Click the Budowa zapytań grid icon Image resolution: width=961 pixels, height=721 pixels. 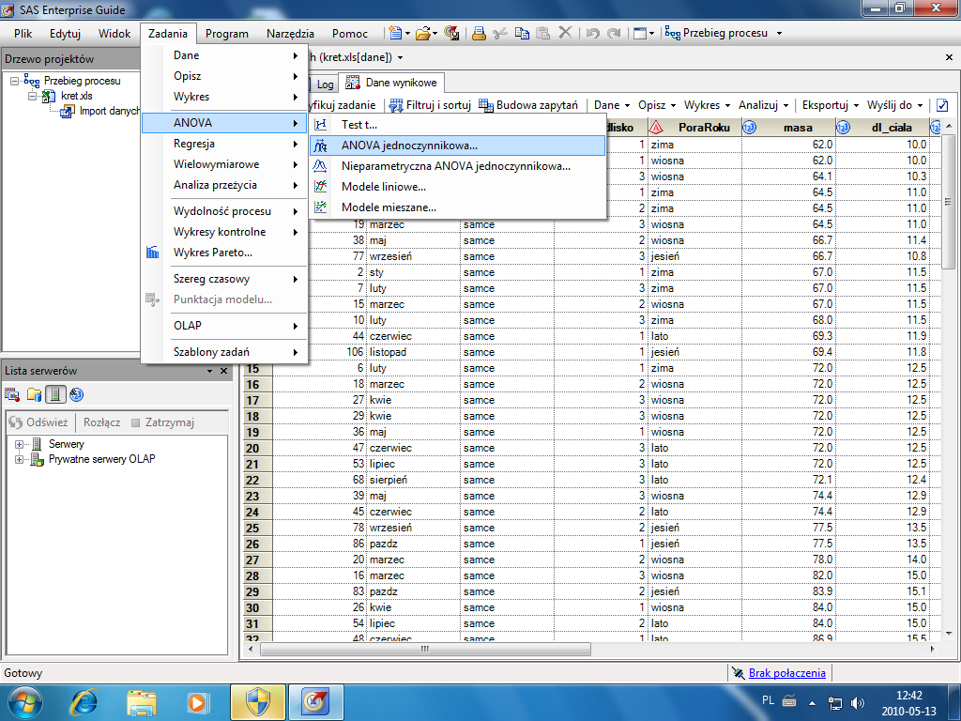pos(486,105)
